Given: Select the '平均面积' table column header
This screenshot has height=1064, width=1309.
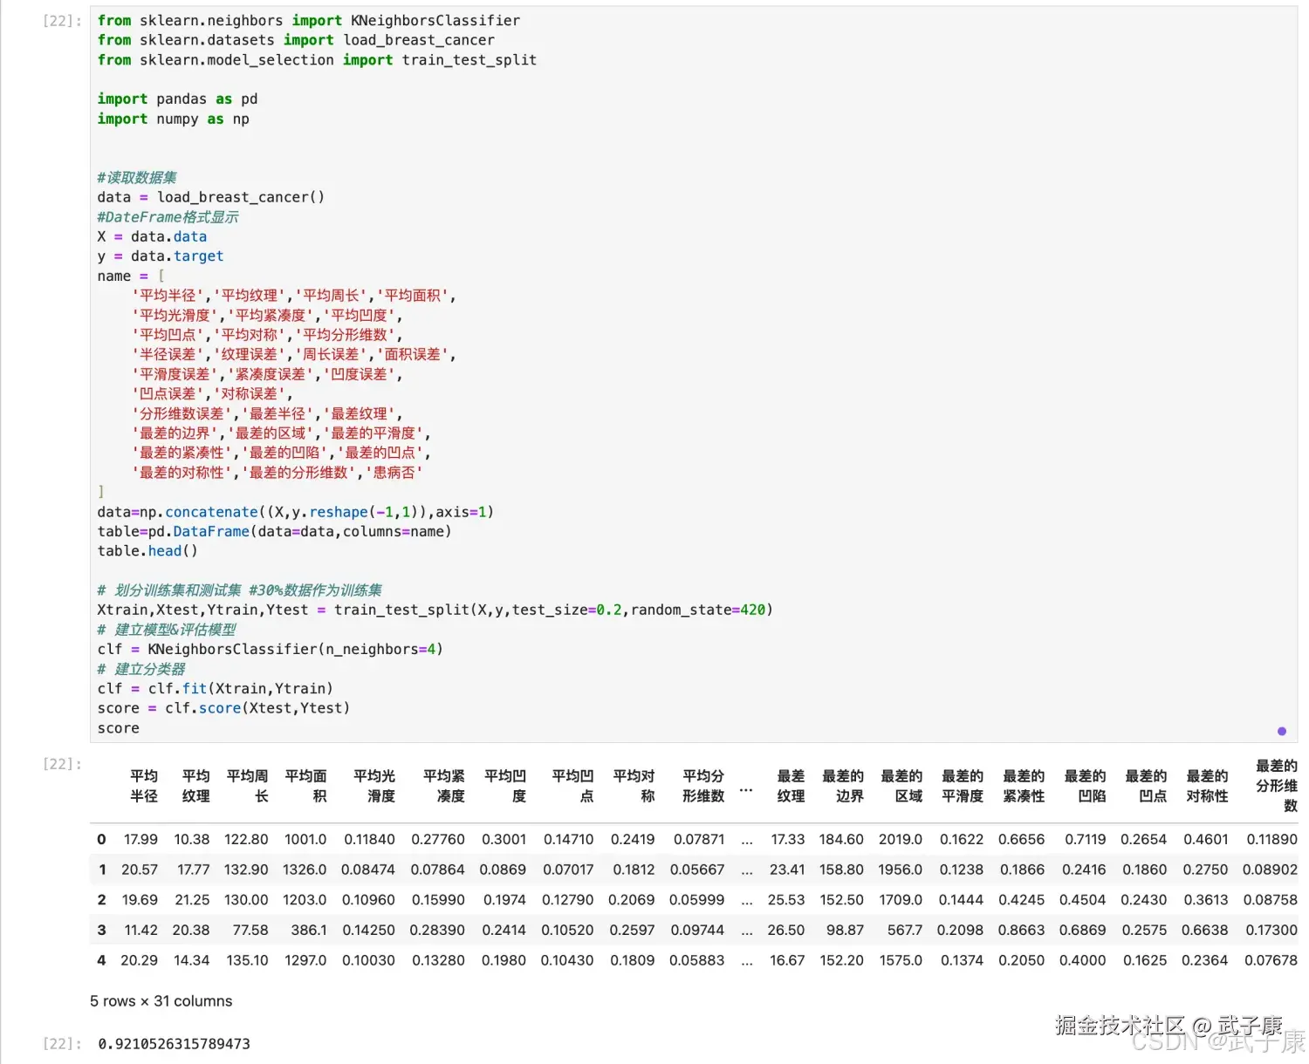Looking at the screenshot, I should 305,786.
